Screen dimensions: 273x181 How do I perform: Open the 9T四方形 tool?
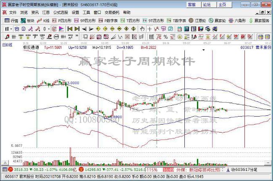point(153,21)
